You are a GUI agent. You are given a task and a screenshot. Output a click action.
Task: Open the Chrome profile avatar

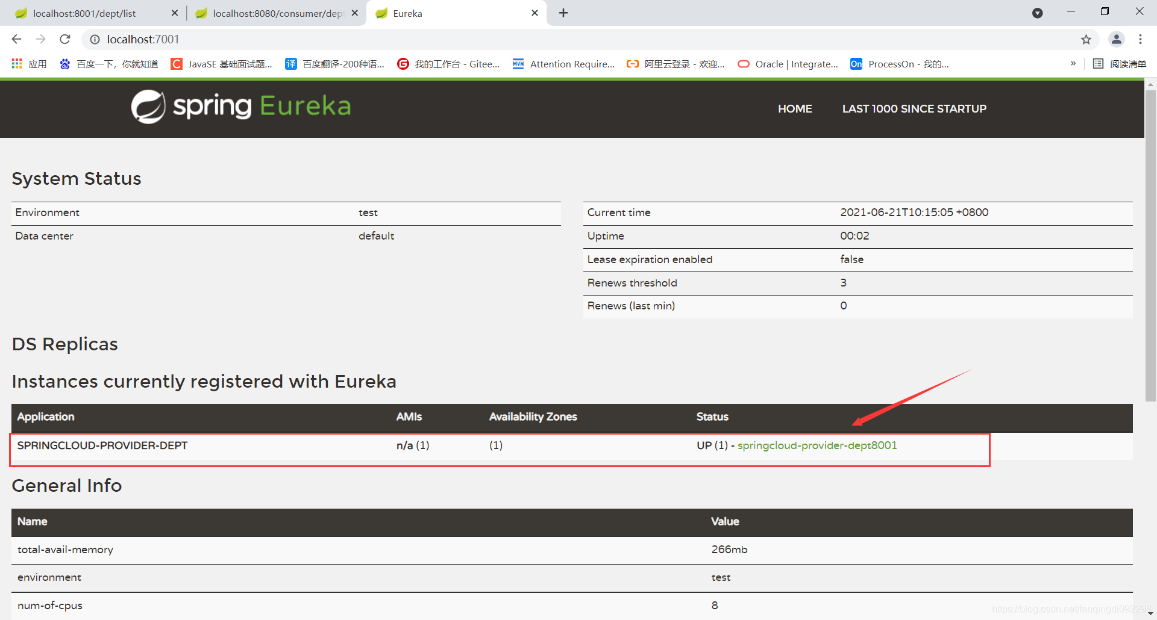click(x=1116, y=39)
